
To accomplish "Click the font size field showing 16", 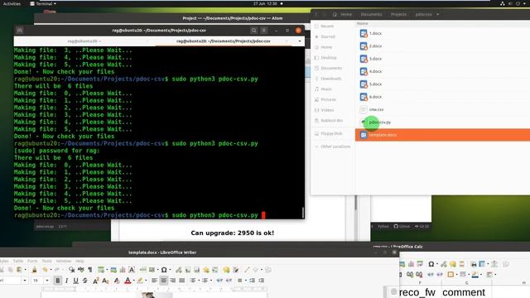I will [38, 281].
